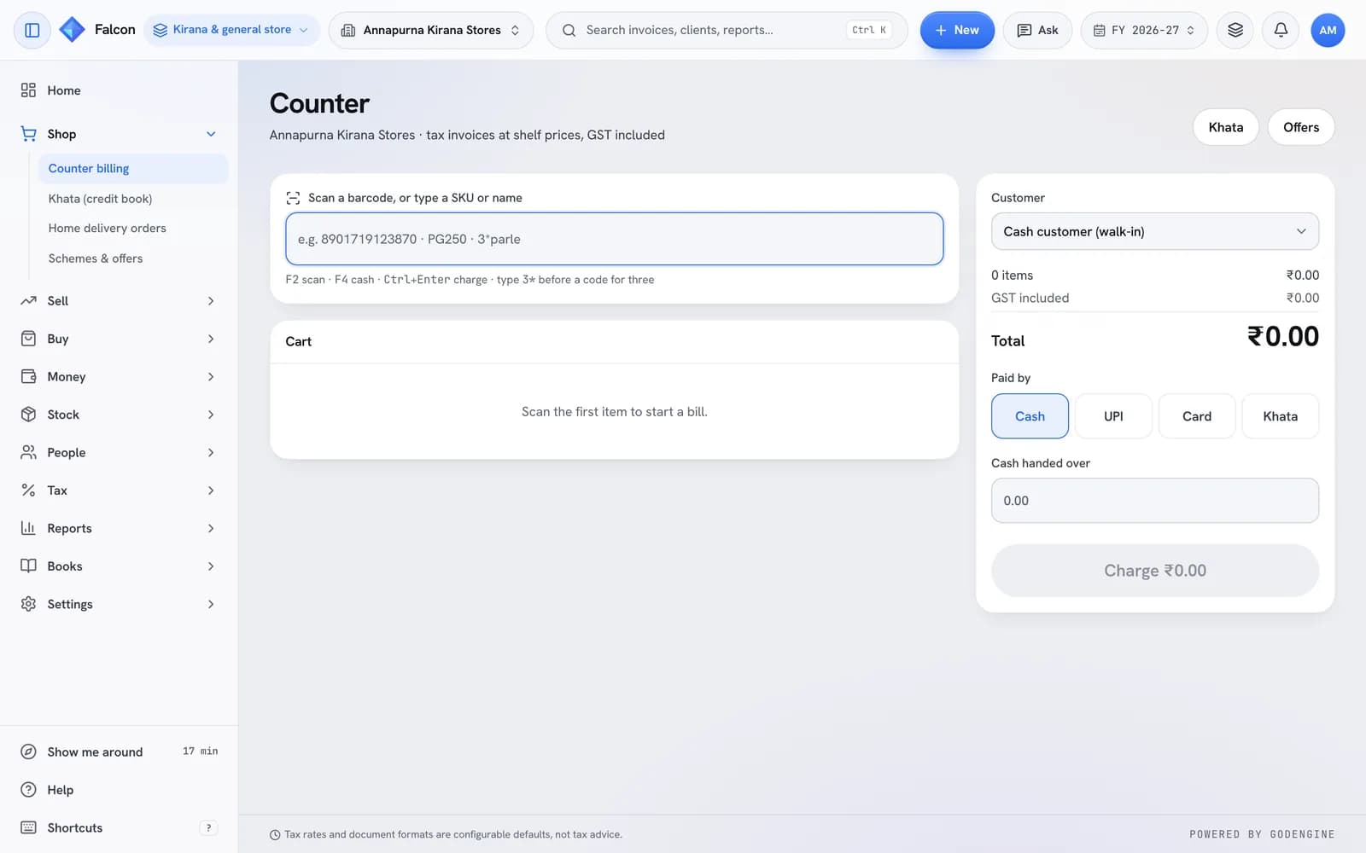Click the Offers button
The height and width of the screenshot is (853, 1366).
tap(1300, 127)
